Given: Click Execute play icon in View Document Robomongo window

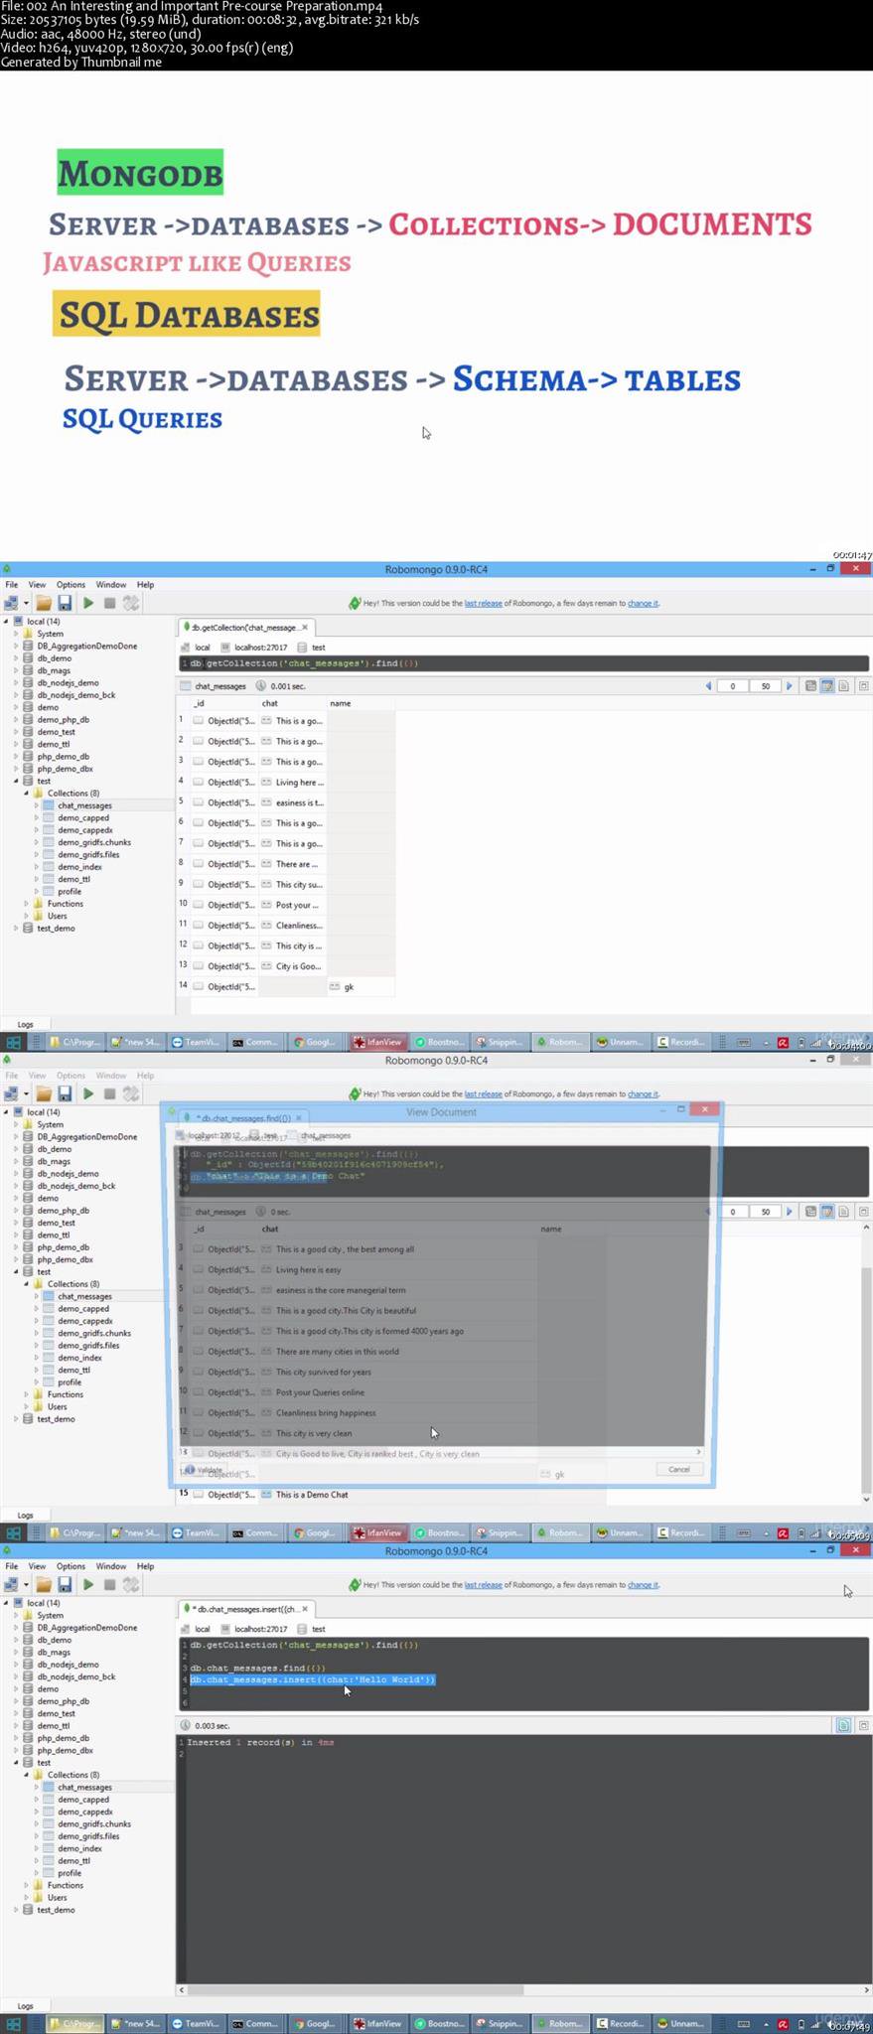Looking at the screenshot, I should pos(88,1093).
